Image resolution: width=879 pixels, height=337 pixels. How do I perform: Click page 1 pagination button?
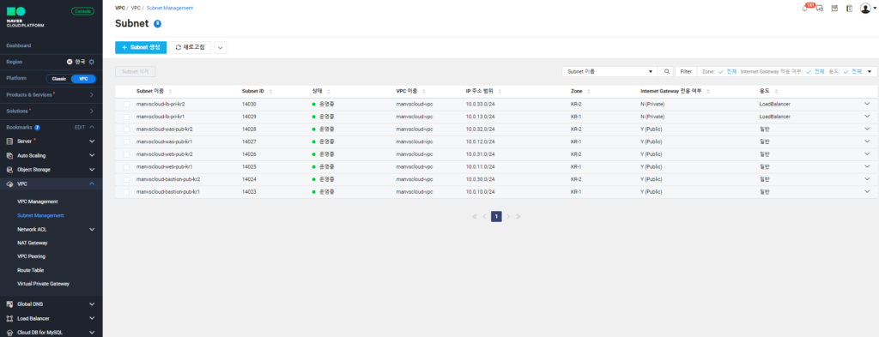[496, 217]
